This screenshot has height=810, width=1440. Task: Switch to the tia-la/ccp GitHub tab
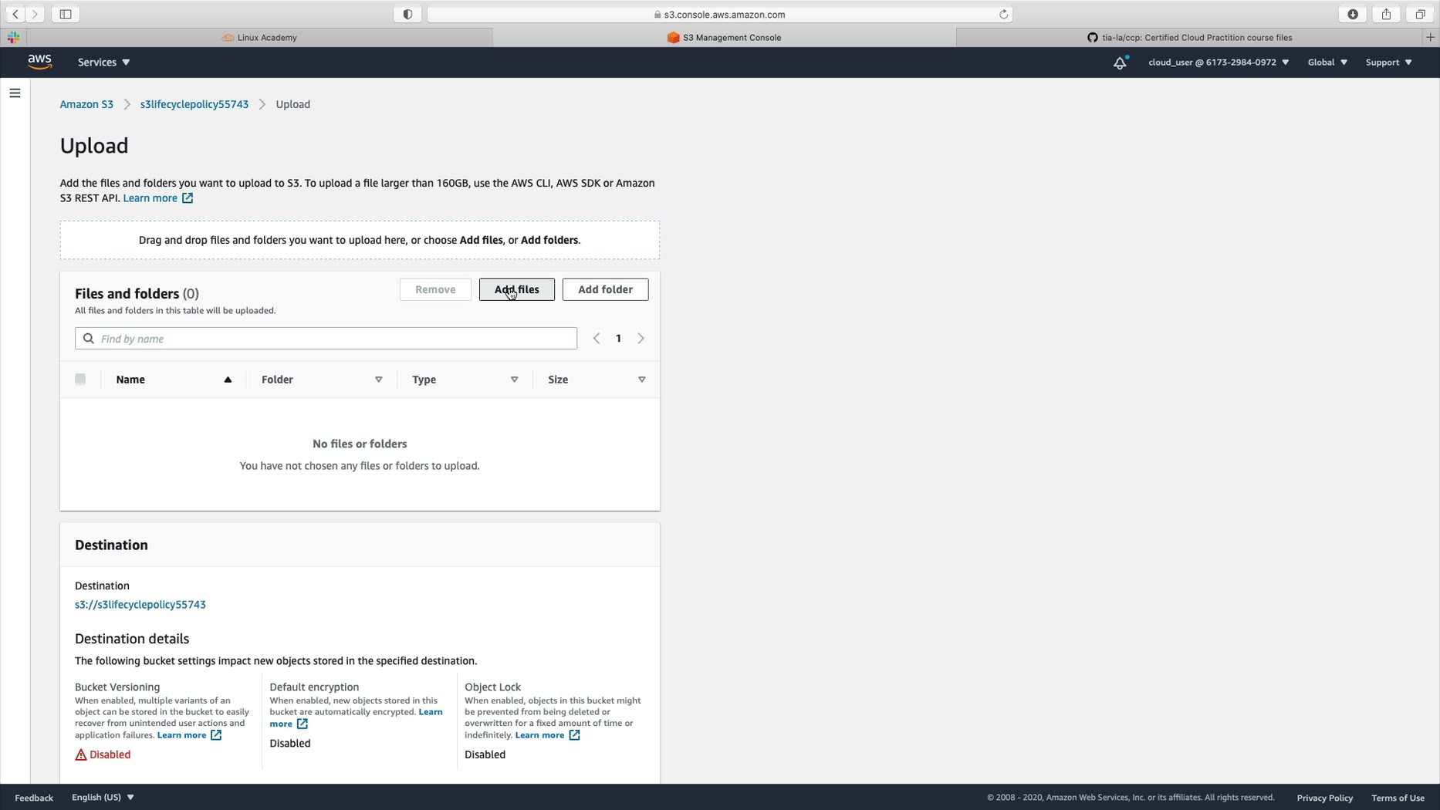coord(1189,37)
